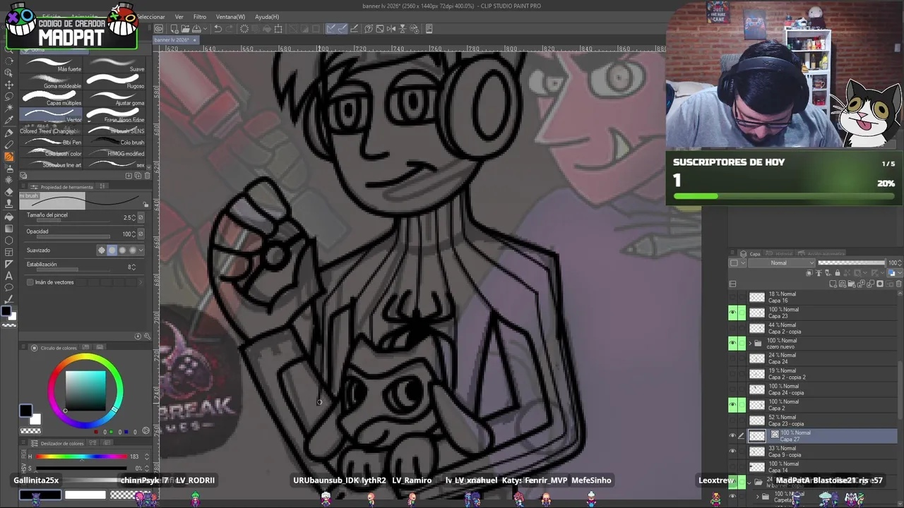Click the Delete sub tool trash icon
This screenshot has width=904, height=508.
click(x=147, y=176)
